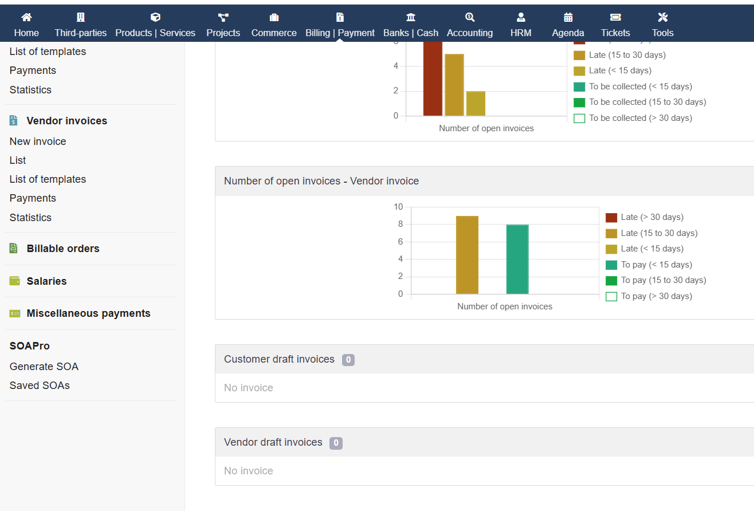Click the Home house icon
The image size is (754, 511).
26,17
